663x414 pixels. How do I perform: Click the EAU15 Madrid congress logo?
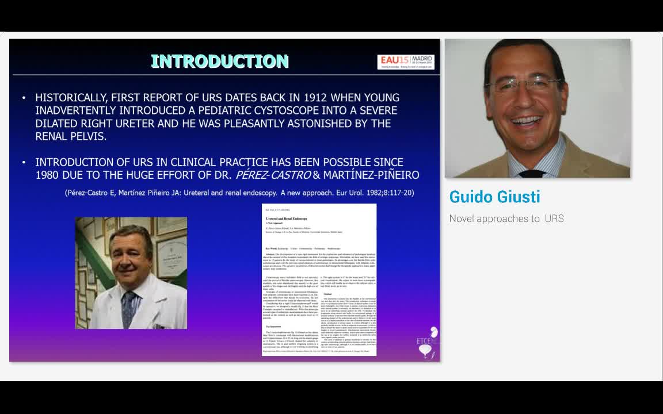click(406, 62)
